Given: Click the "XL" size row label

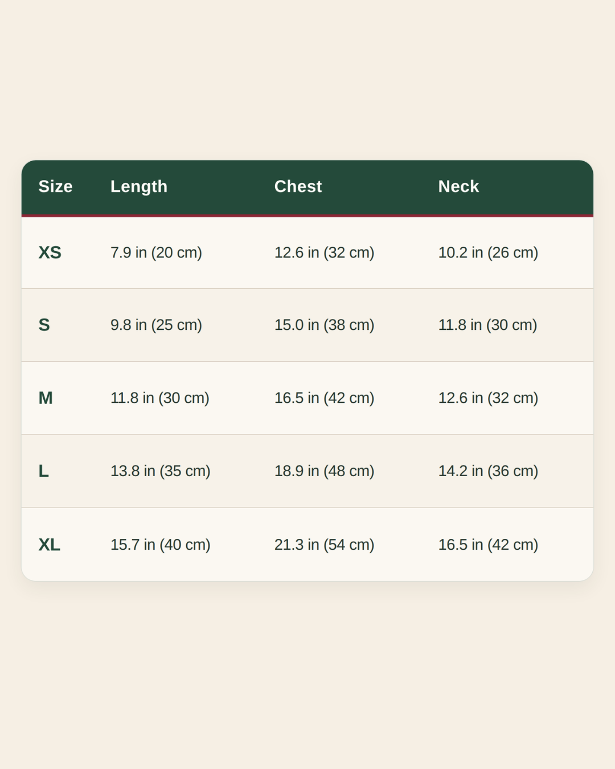Looking at the screenshot, I should 49,545.
